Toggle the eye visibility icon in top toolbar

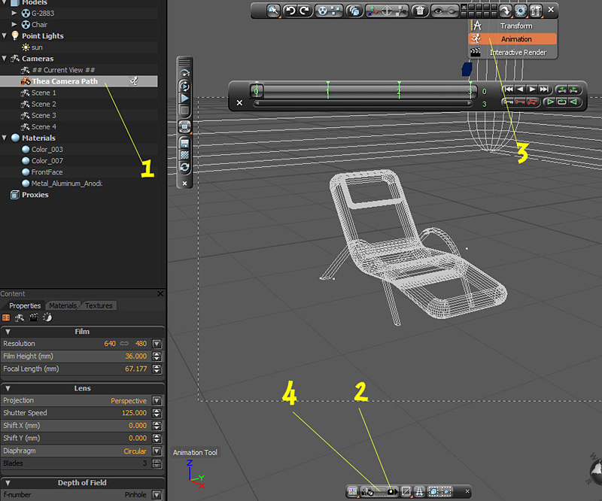(439, 11)
